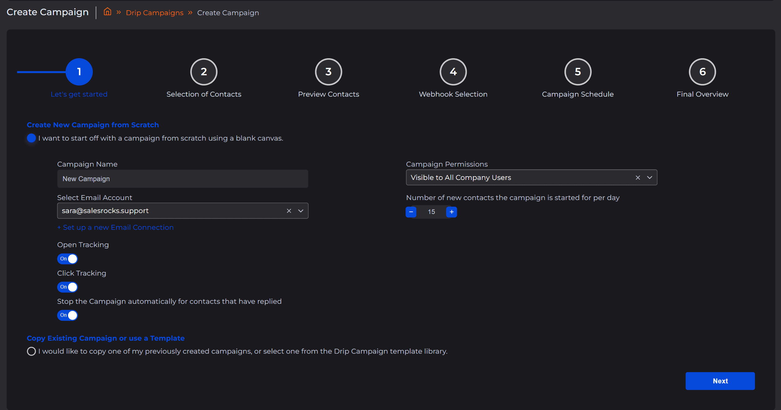
Task: Clear the selected email account with X
Action: (x=289, y=211)
